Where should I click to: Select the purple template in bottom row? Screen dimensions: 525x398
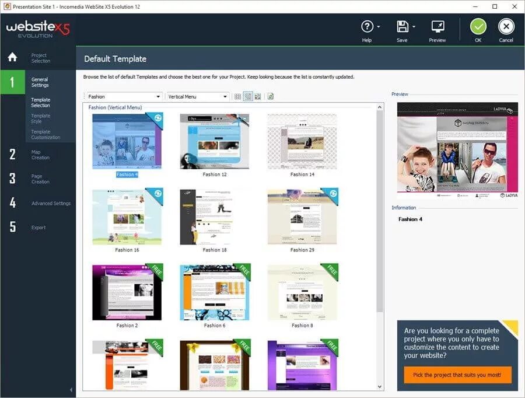(x=302, y=365)
